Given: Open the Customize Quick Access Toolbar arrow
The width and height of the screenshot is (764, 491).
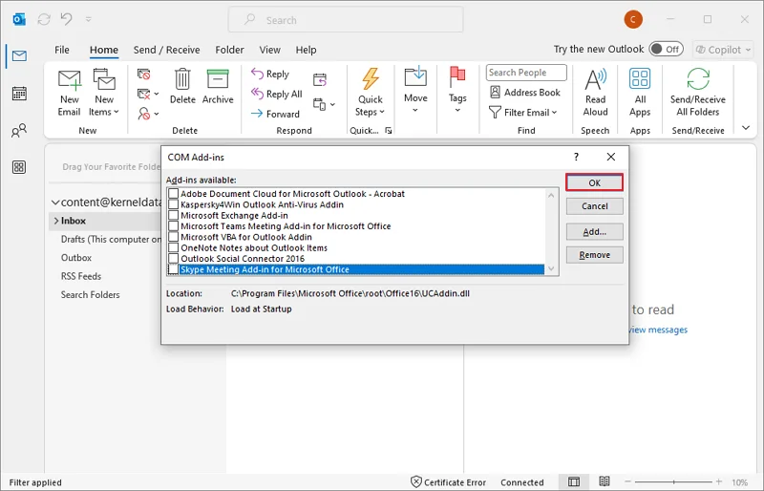Looking at the screenshot, I should point(88,19).
